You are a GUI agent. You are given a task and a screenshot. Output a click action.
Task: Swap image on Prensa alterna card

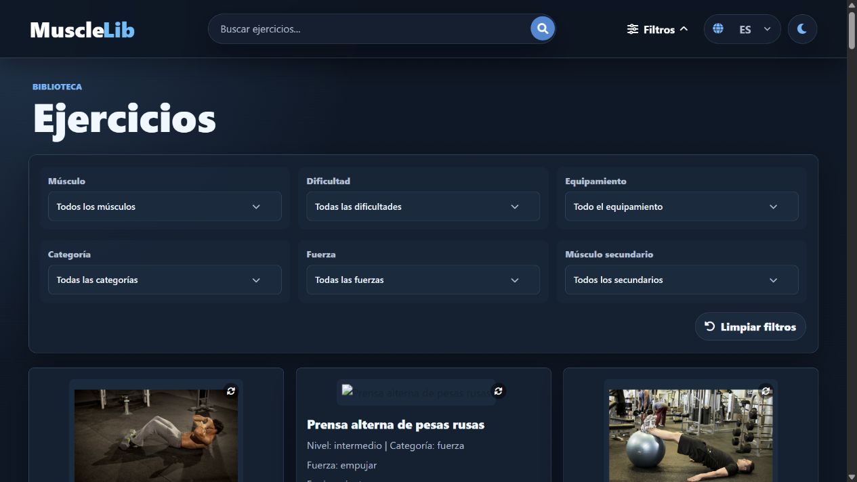tap(499, 391)
